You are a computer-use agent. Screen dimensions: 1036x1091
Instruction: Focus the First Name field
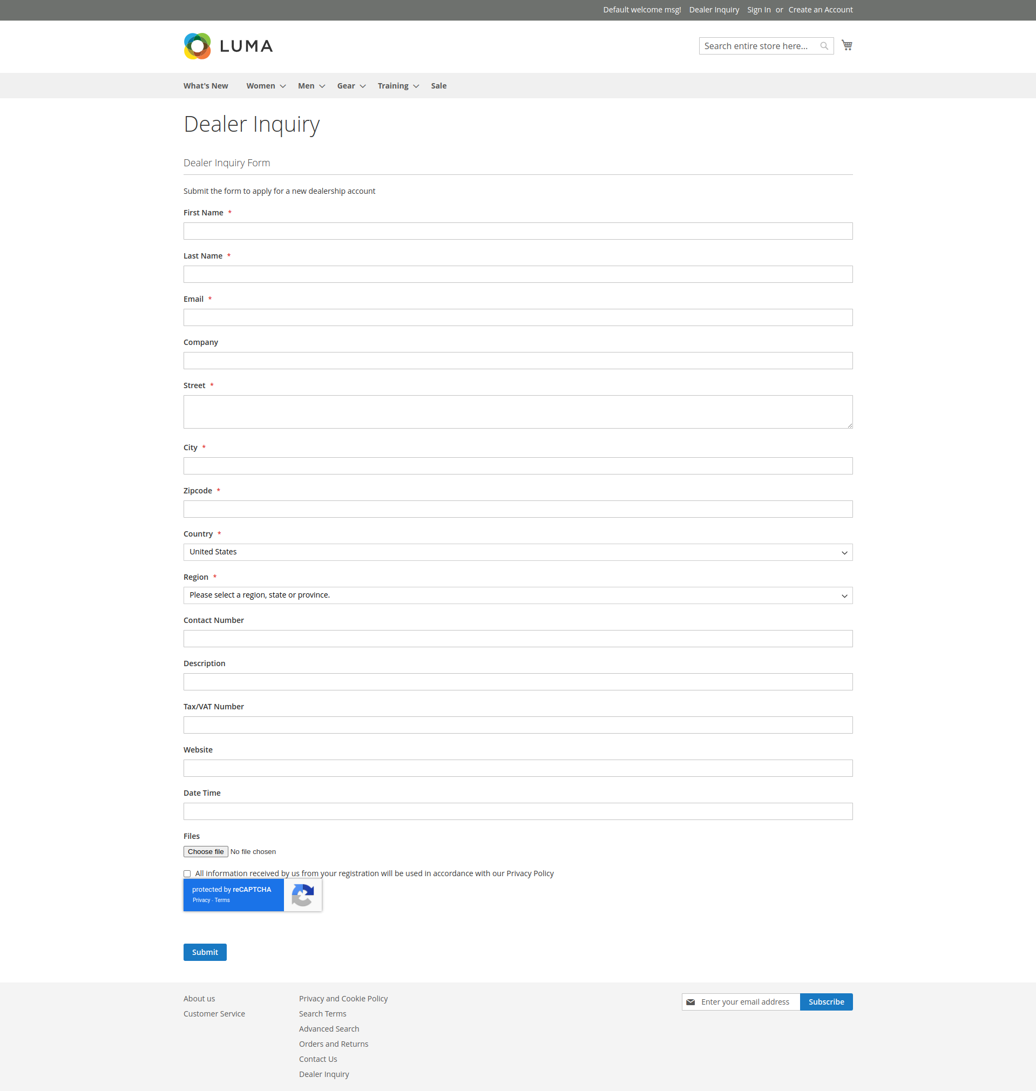[518, 231]
